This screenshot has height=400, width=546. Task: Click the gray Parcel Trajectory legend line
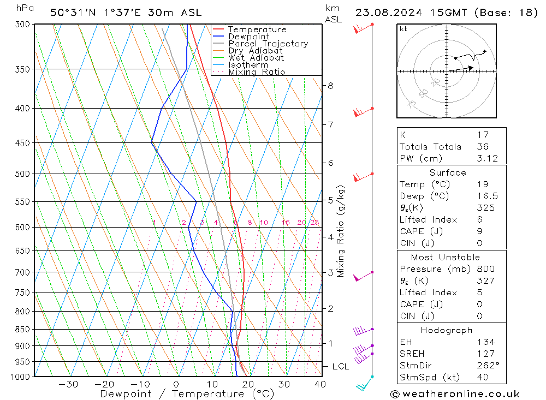(218, 44)
